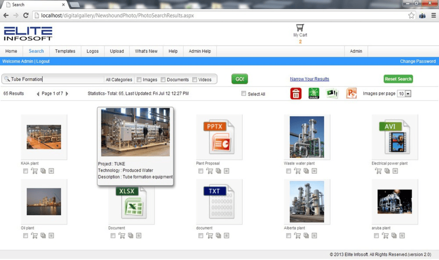Check the Select All checkbox
439x260 pixels.
pyautogui.click(x=244, y=94)
